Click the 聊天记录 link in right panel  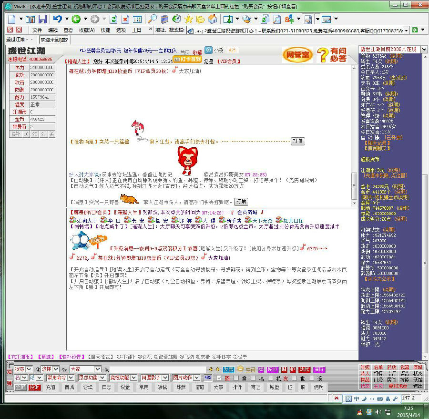point(377,143)
